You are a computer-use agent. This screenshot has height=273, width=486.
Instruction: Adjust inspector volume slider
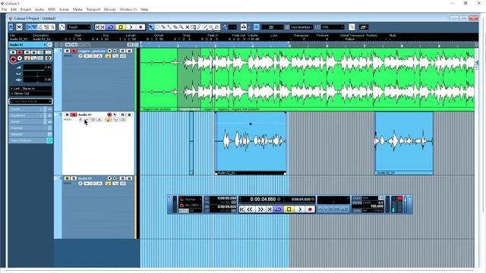[37, 67]
